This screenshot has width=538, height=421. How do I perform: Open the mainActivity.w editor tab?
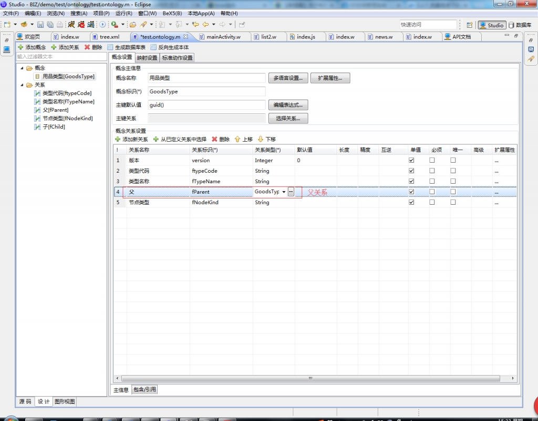click(x=223, y=37)
